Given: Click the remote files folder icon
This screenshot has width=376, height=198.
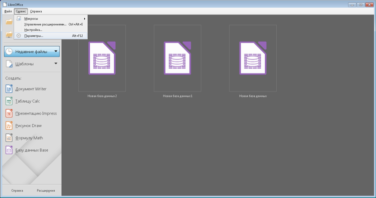Looking at the screenshot, I should [9, 34].
